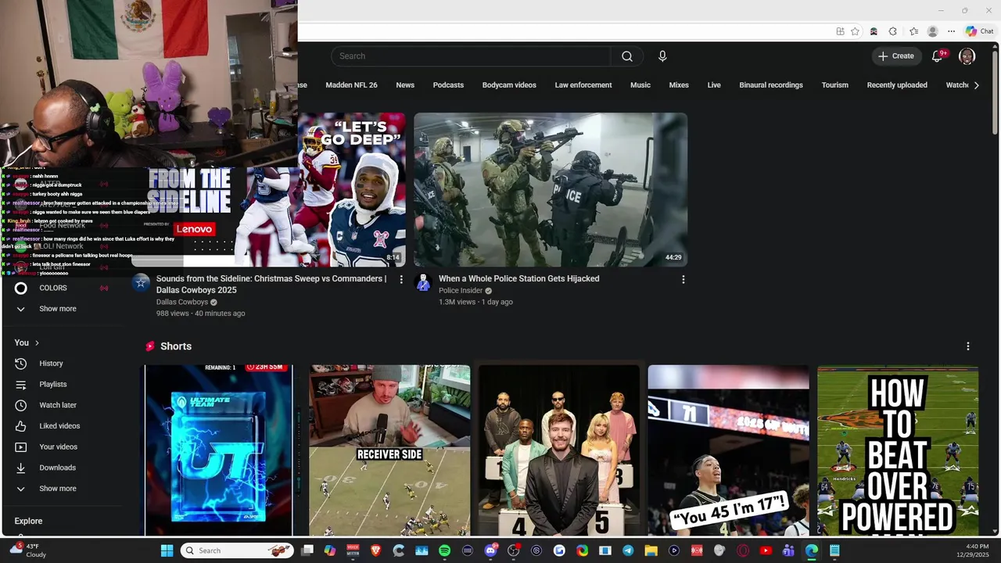1001x563 pixels.
Task: Open Police Insider channel link
Action: coord(461,291)
